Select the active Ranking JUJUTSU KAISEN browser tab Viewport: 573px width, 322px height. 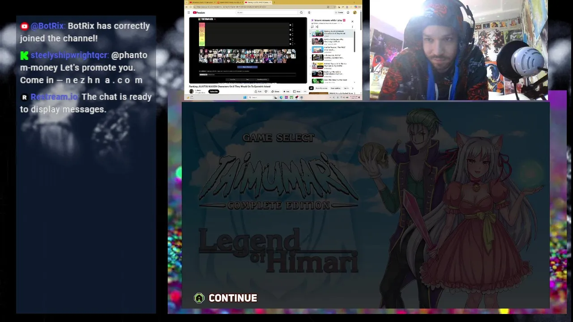tap(258, 2)
